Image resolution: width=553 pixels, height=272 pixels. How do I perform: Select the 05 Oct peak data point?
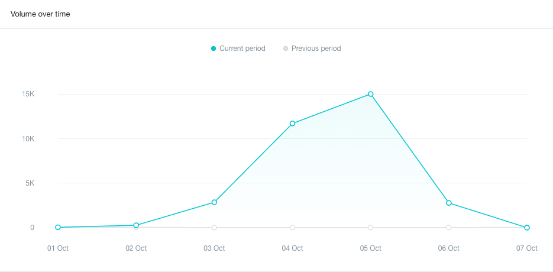tap(371, 94)
